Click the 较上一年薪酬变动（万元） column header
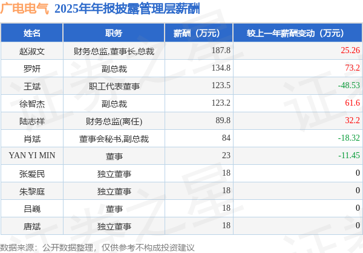 (298, 33)
